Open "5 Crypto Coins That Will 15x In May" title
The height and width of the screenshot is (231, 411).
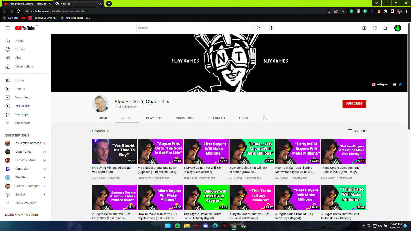pos(203,170)
